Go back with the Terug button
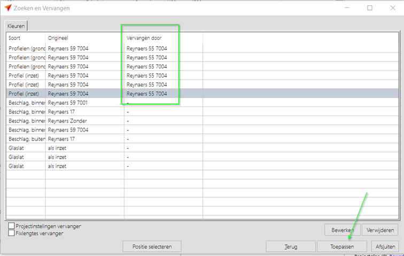 click(291, 246)
